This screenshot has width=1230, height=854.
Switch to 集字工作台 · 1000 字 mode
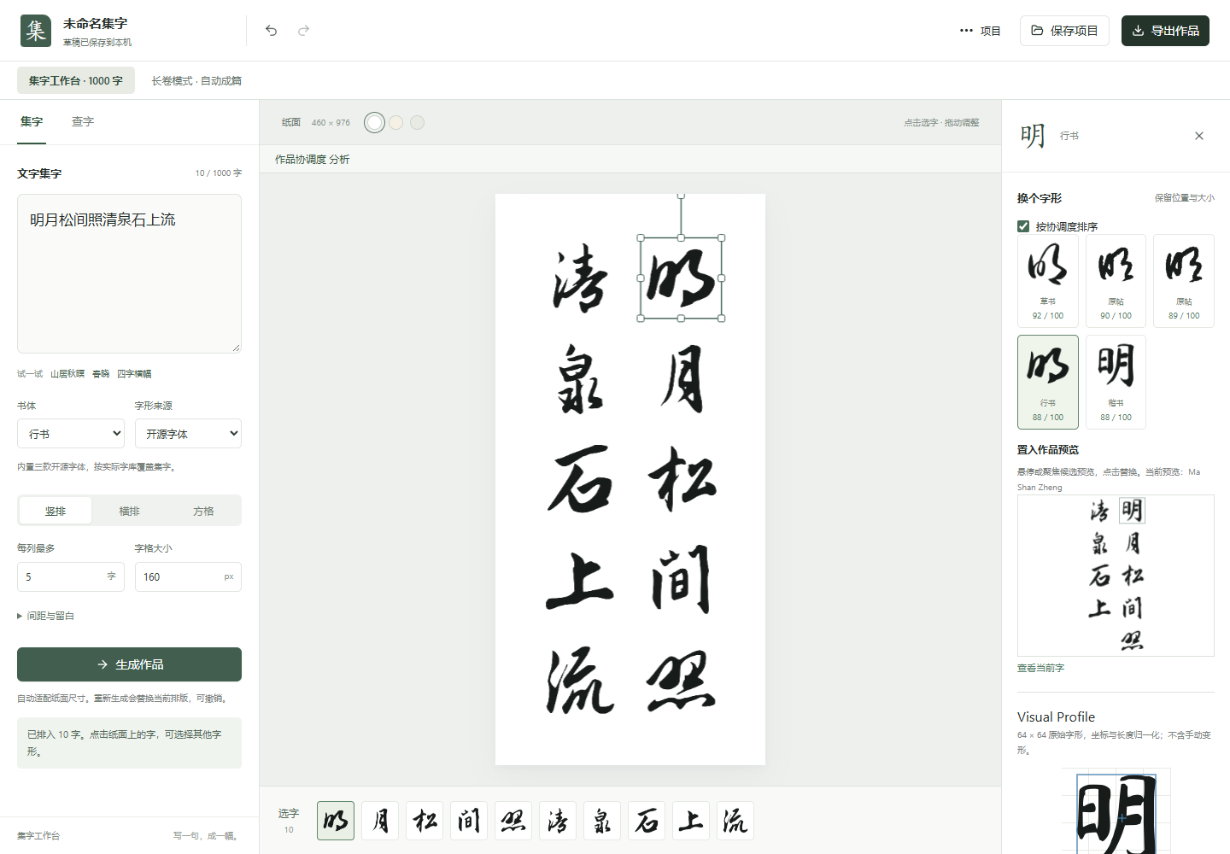(76, 80)
